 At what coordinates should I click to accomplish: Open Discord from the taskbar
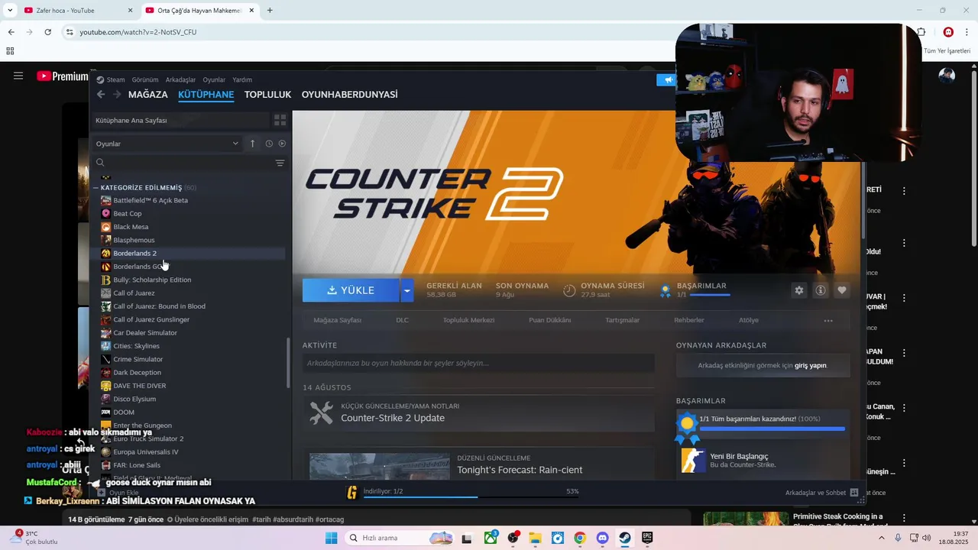[602, 538]
